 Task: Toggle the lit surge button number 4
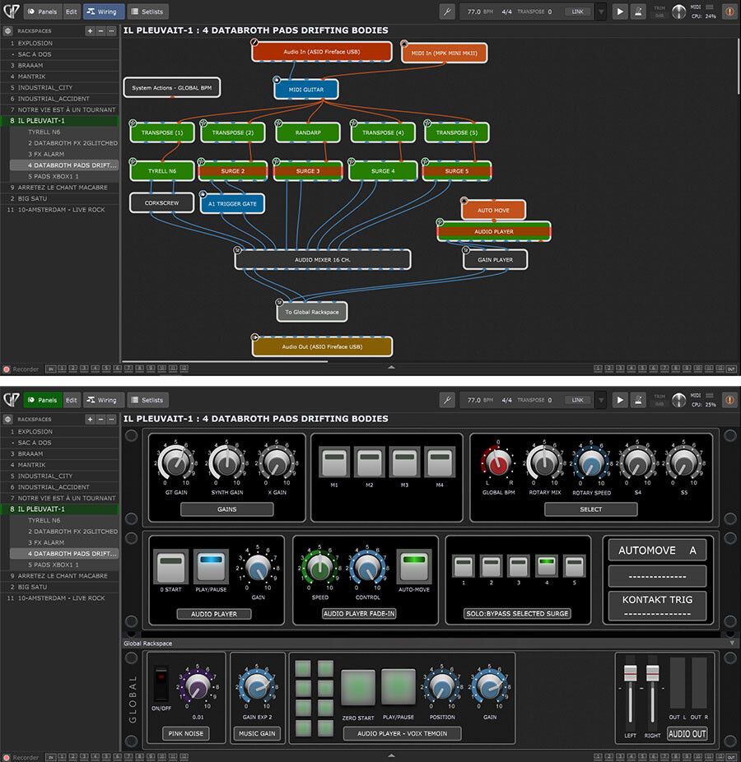pos(547,566)
